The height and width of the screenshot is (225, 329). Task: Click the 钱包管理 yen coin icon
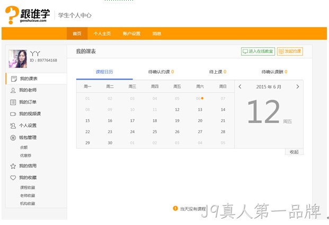(x=13, y=137)
